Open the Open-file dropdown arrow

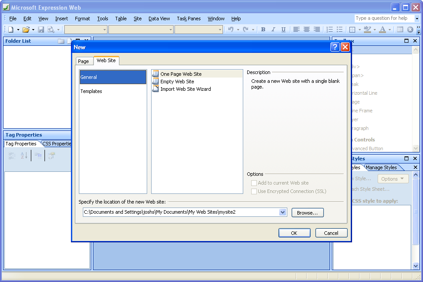(x=33, y=30)
